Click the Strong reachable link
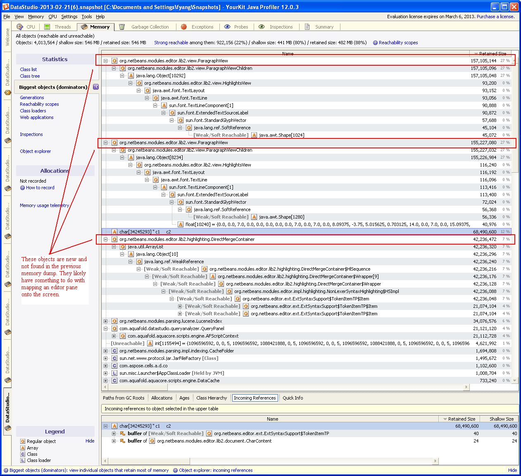This screenshot has width=521, height=476. pyautogui.click(x=171, y=43)
